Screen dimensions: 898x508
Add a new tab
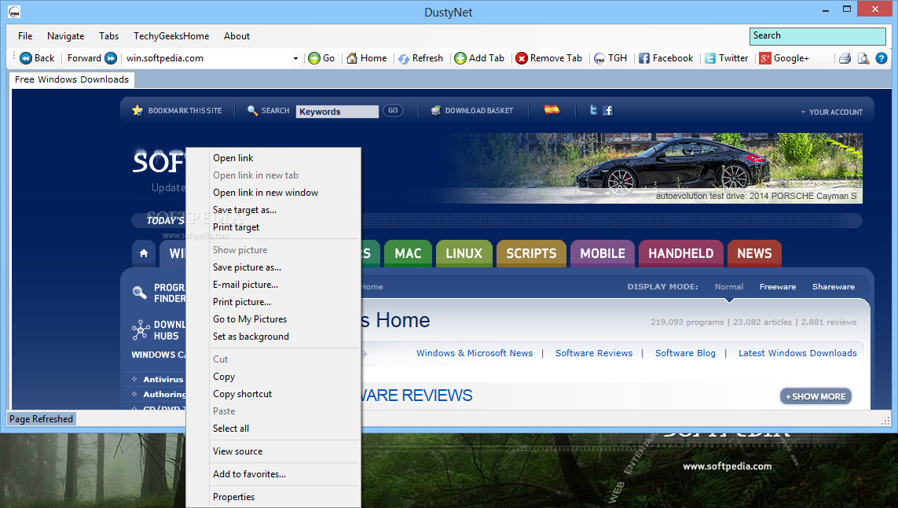pos(479,58)
